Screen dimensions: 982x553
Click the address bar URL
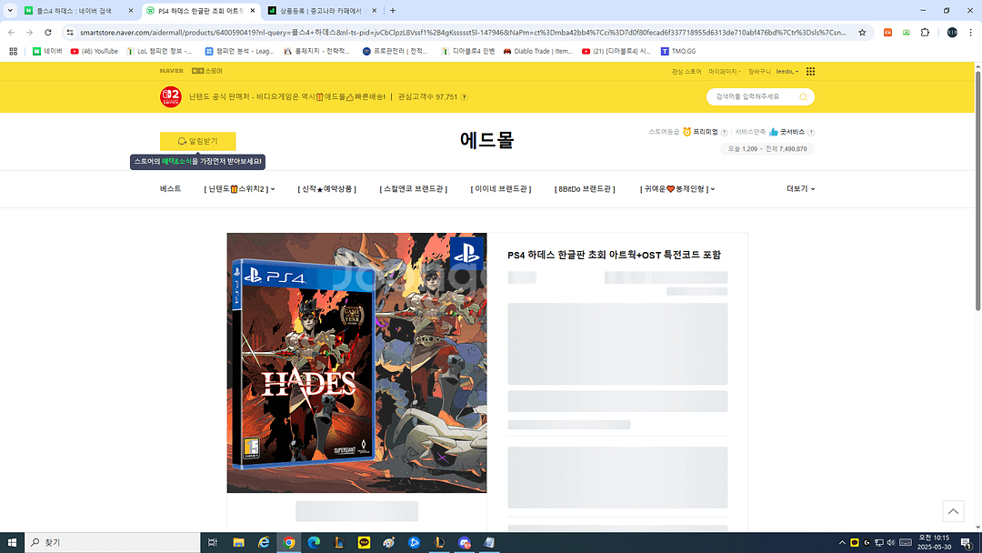coord(464,32)
